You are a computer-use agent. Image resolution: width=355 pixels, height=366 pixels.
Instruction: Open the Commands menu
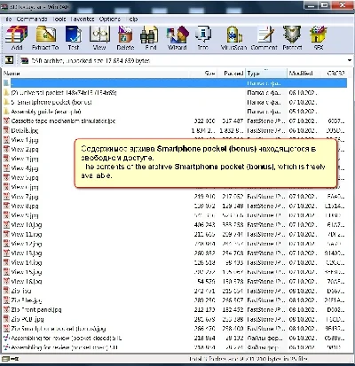32,19
